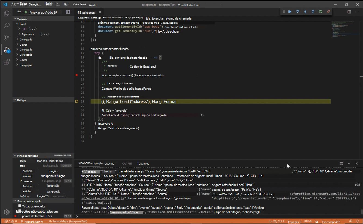The height and width of the screenshot is (224, 363).
Task: Open the Source Control view
Action: click(7, 38)
